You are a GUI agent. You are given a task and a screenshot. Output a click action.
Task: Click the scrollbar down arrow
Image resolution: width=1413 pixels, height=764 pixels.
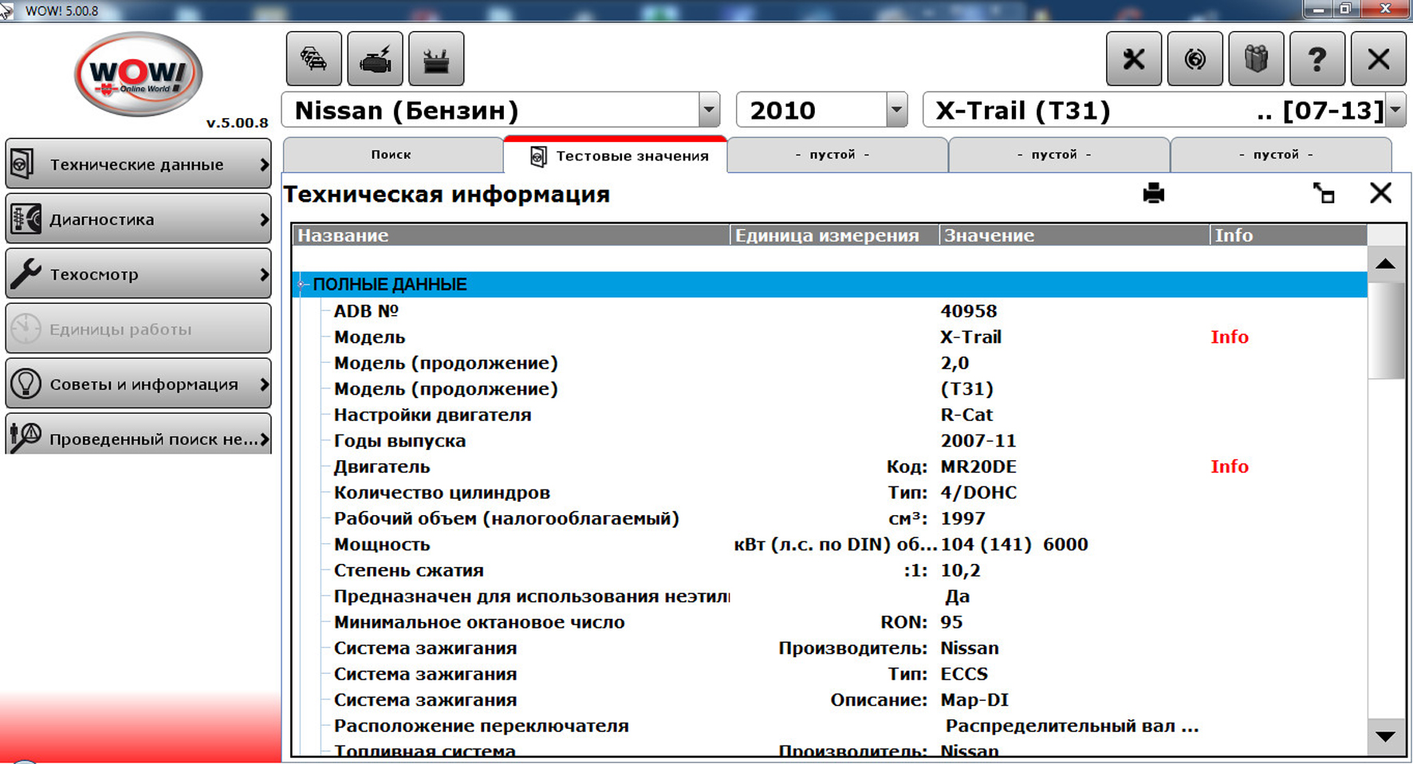1385,736
